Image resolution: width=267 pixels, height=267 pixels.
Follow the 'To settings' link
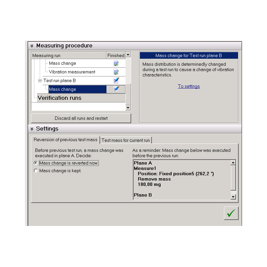(x=189, y=86)
